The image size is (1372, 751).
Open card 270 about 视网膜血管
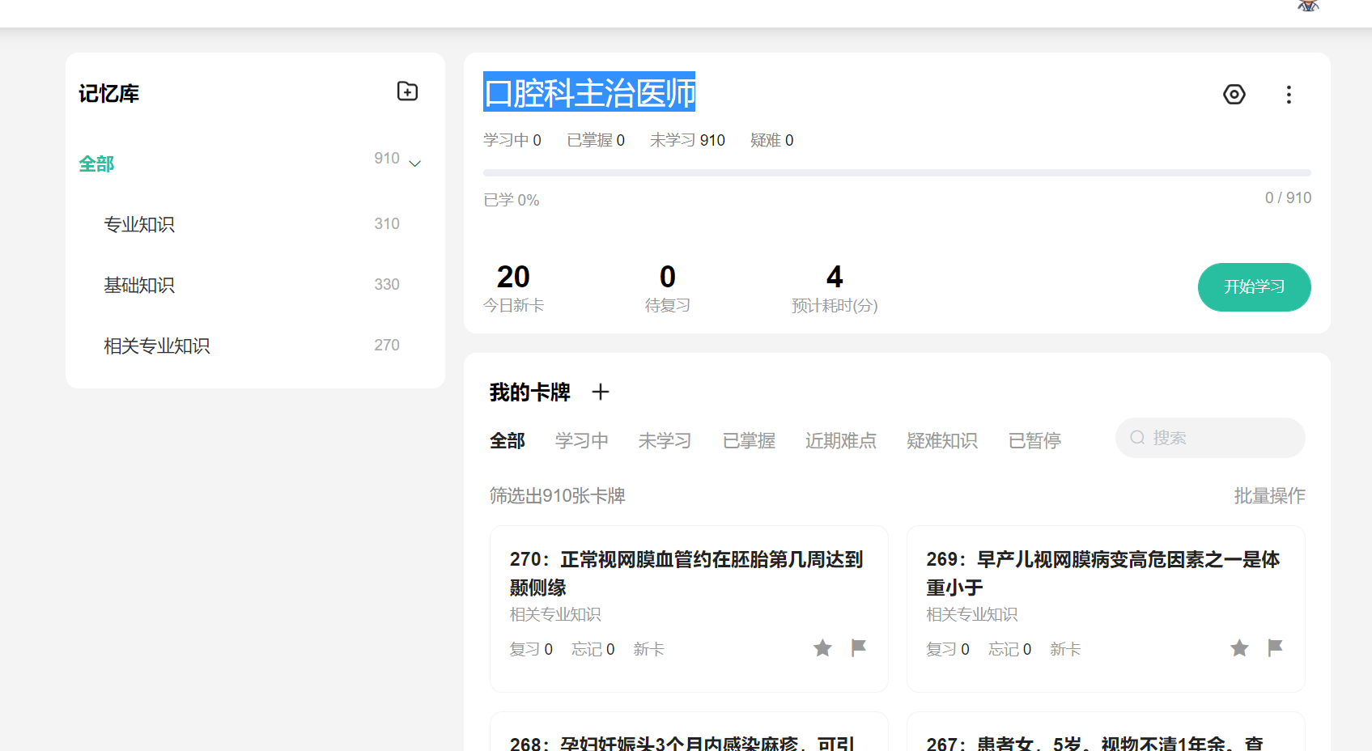(689, 609)
